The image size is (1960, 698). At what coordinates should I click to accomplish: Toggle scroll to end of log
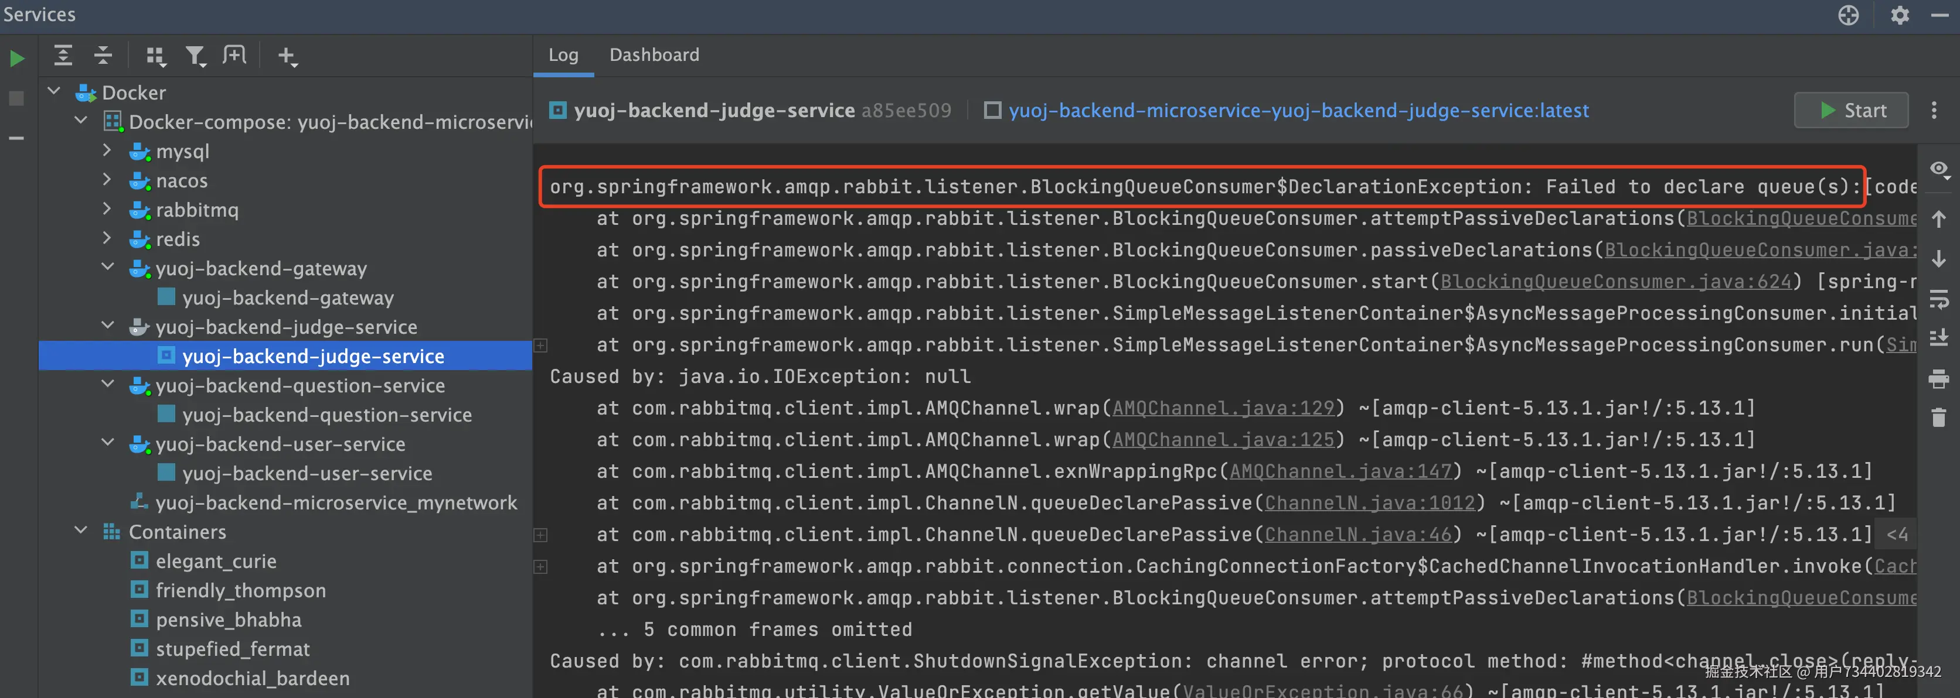[1939, 337]
